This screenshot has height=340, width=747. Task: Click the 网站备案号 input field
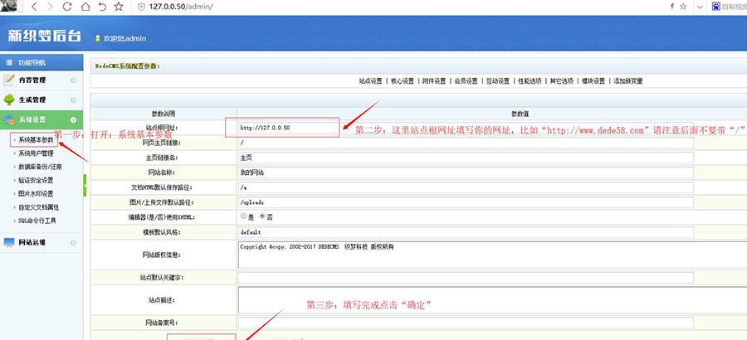[x=466, y=323]
